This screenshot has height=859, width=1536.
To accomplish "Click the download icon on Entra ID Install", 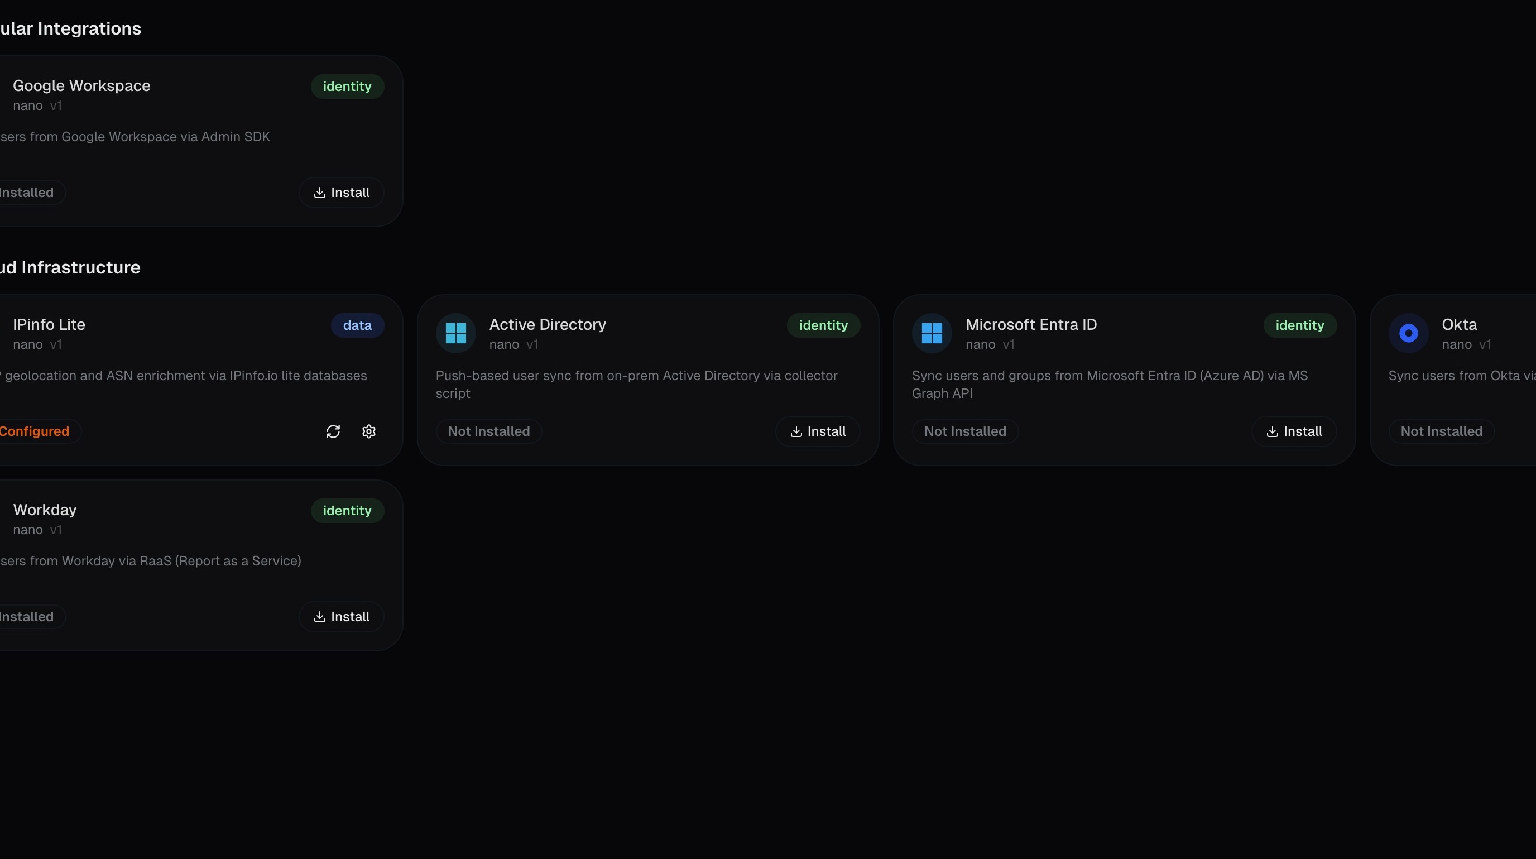I will click(1273, 431).
